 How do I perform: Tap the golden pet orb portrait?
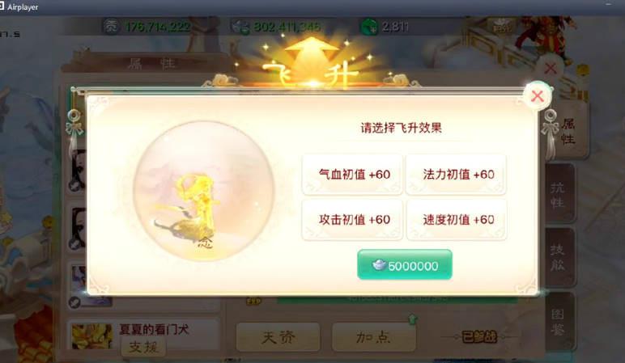click(x=204, y=191)
